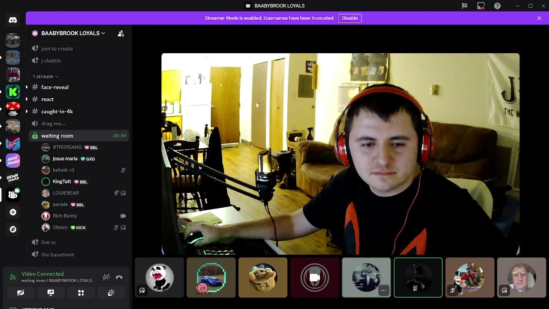Click waiting room / BAABYBROOK LOYALS link

[x=57, y=281]
